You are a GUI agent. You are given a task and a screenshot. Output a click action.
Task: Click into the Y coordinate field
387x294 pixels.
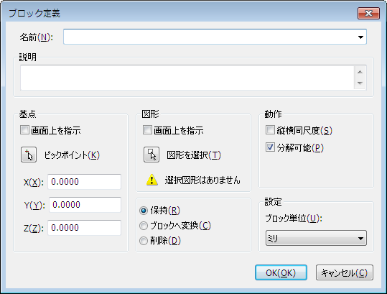pos(85,205)
